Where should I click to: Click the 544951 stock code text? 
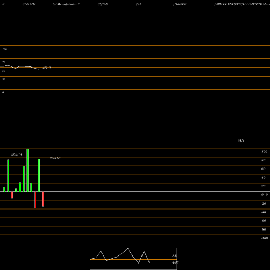(181, 4)
